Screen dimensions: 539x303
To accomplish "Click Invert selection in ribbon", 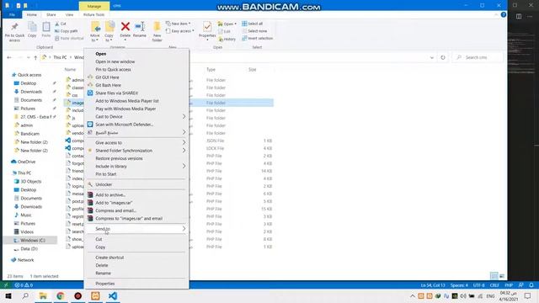I will 258,39.
